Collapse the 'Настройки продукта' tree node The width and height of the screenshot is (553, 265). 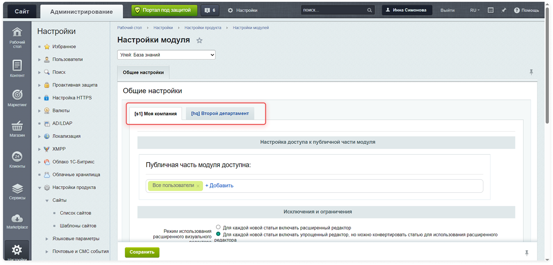click(x=39, y=188)
